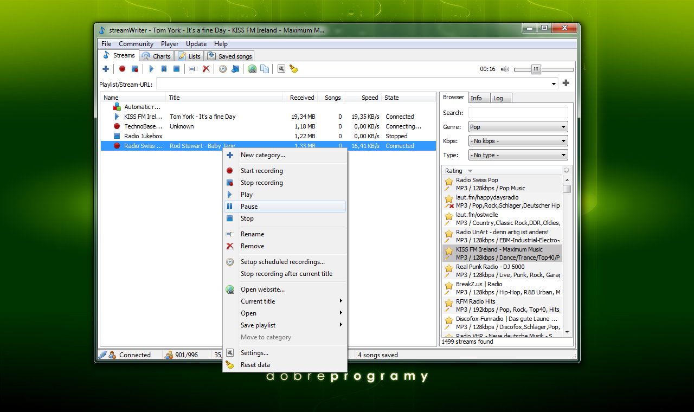Viewport: 694px width, 412px height.
Task: Click the reset data broom toolbar icon
Action: click(294, 69)
